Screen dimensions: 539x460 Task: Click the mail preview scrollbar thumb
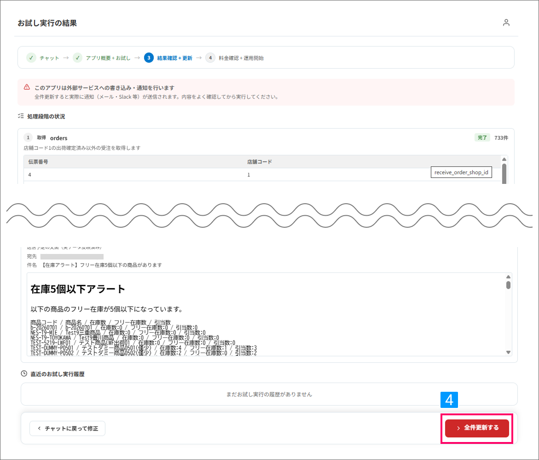tap(509, 285)
